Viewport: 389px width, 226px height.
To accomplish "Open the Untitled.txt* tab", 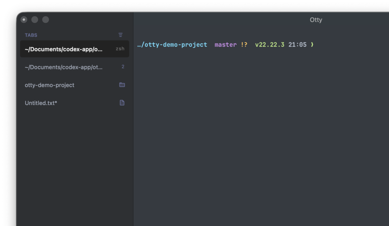I will coord(75,103).
